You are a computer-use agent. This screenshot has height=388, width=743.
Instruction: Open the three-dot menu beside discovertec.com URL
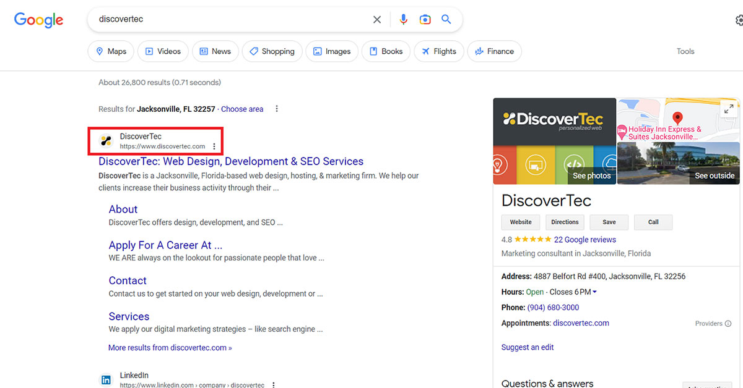click(214, 146)
